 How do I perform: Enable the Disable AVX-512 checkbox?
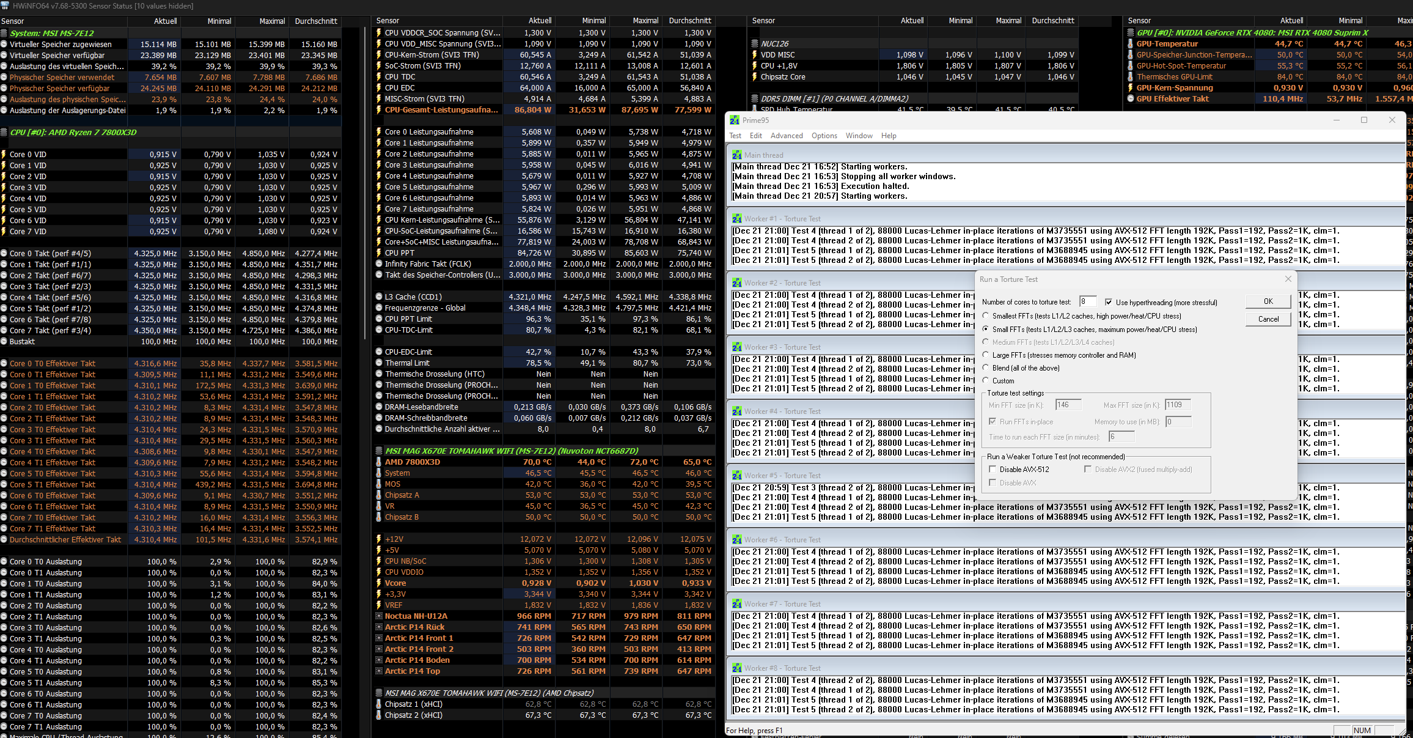[x=993, y=470]
